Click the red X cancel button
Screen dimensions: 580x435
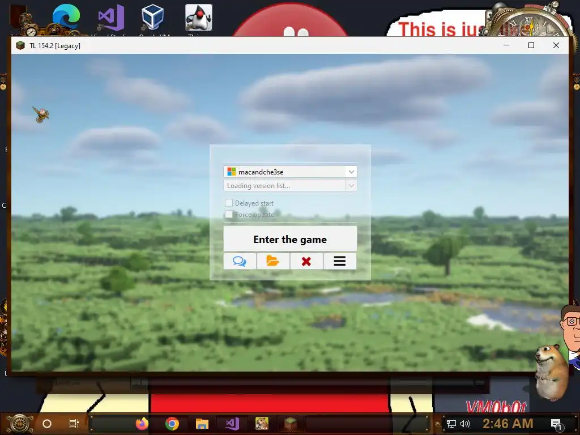click(x=306, y=261)
